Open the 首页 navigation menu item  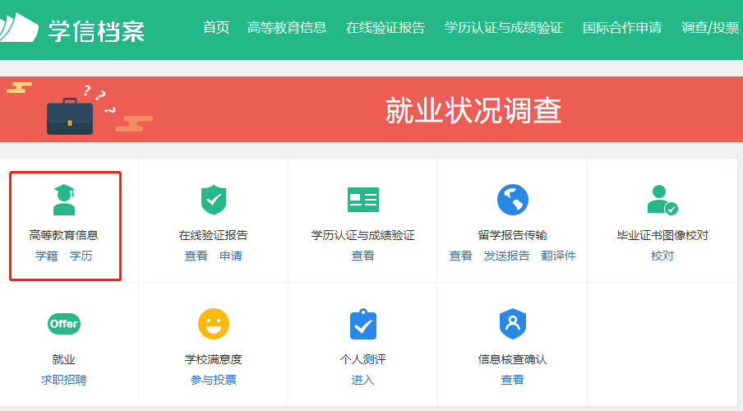216,28
